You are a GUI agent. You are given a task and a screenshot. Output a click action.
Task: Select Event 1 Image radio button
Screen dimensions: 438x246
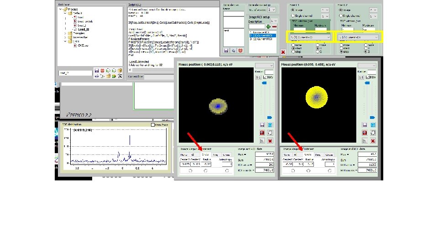pos(293,10)
